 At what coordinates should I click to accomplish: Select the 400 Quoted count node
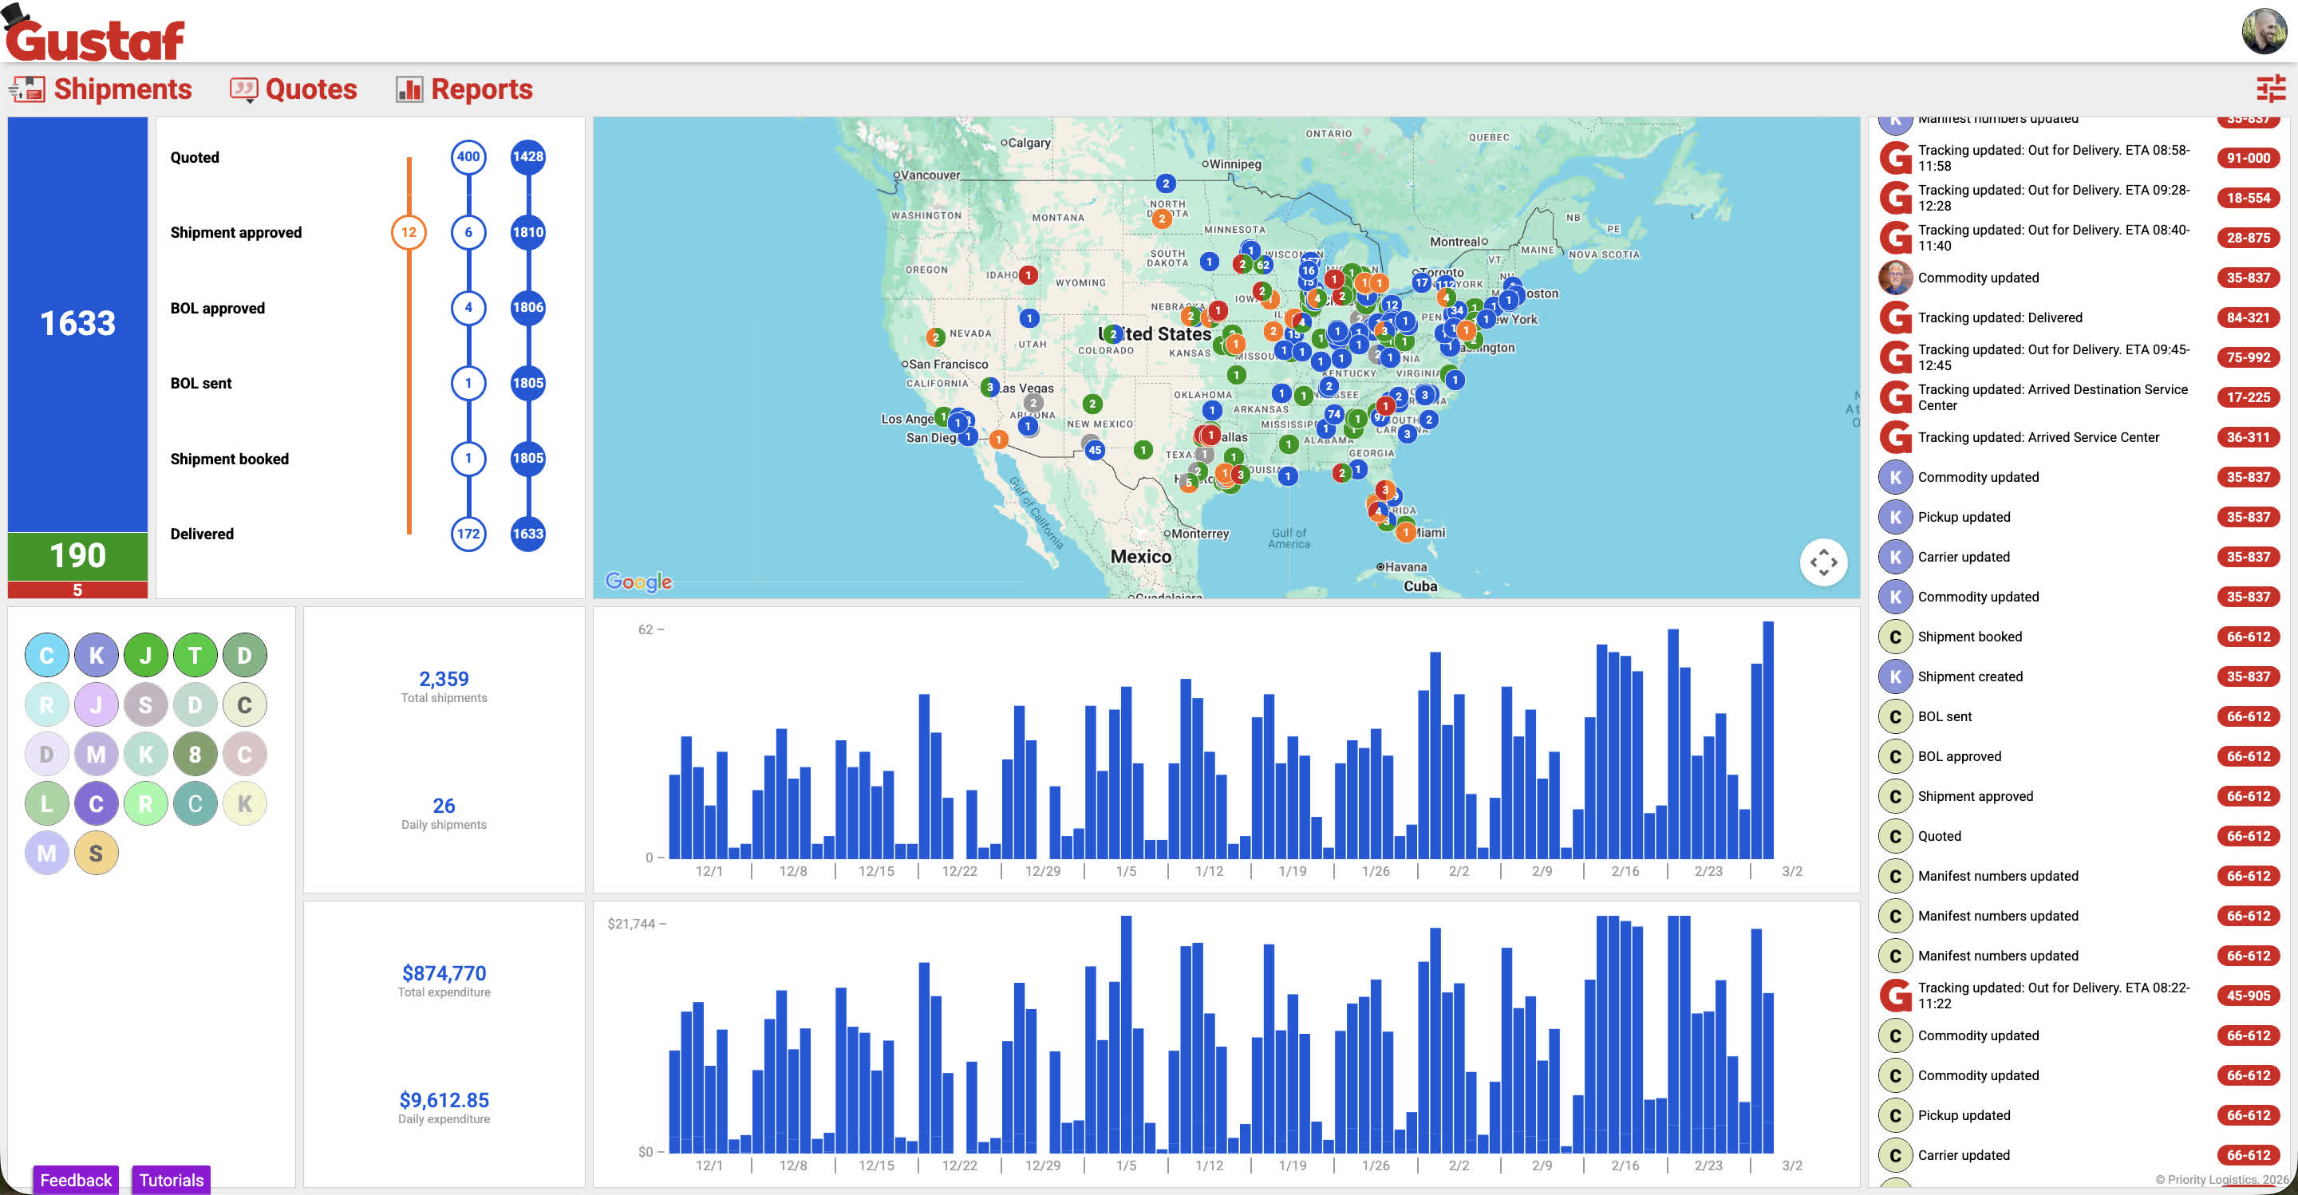tap(468, 157)
